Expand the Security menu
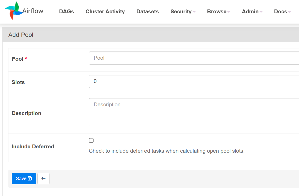 183,12
